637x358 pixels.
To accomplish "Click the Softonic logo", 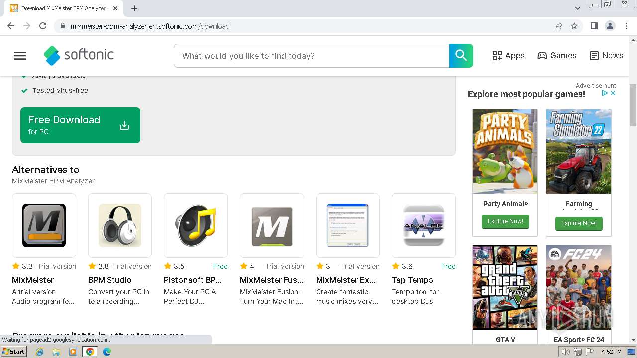I will tap(79, 55).
